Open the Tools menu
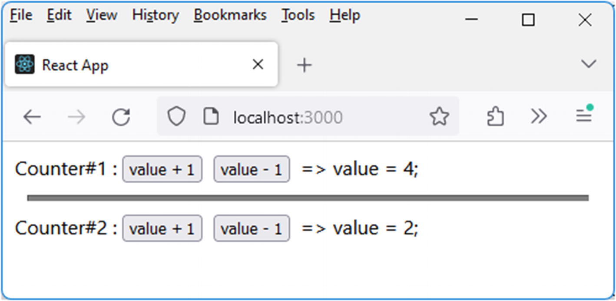This screenshot has width=616, height=301. point(297,16)
